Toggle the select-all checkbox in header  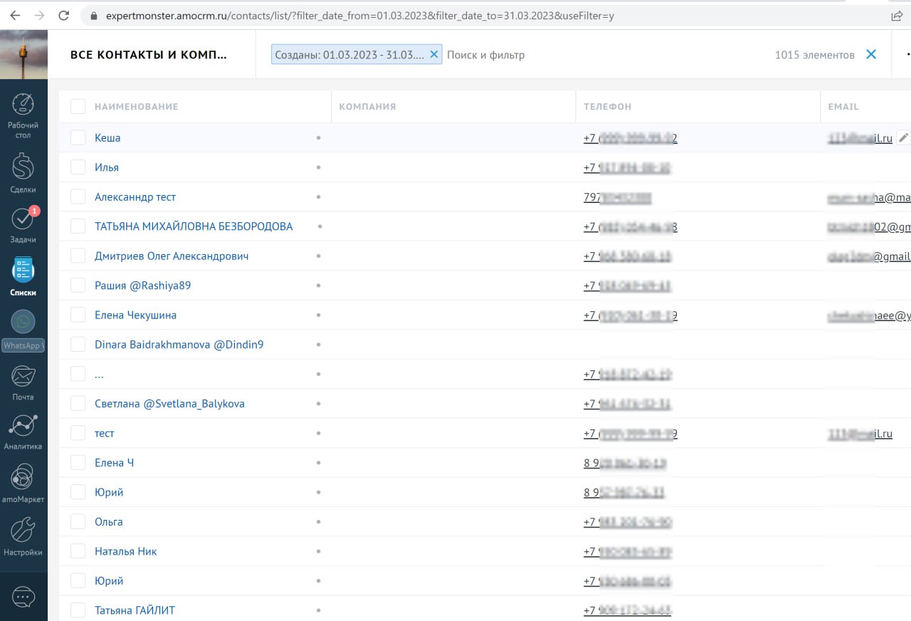pyautogui.click(x=78, y=106)
